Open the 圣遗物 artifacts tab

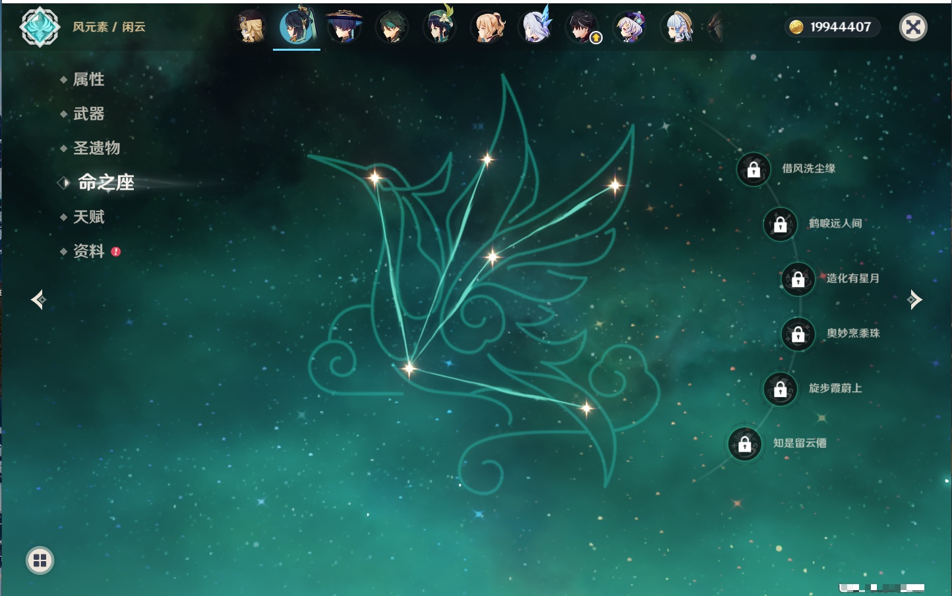[x=96, y=148]
